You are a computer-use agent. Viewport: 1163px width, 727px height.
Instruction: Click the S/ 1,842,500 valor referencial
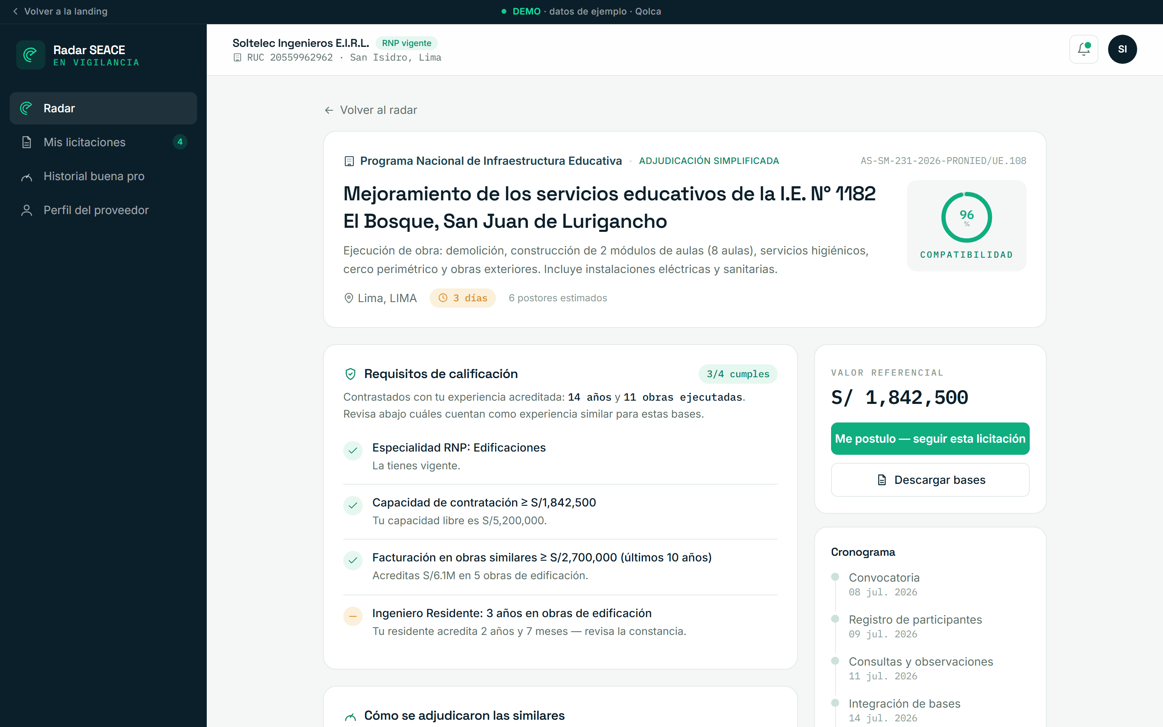point(899,398)
